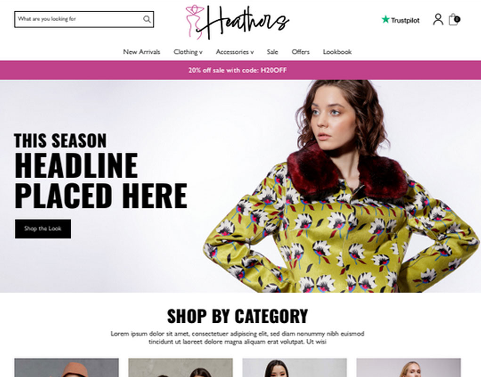
Task: Go to New Arrivals
Action: click(x=141, y=52)
